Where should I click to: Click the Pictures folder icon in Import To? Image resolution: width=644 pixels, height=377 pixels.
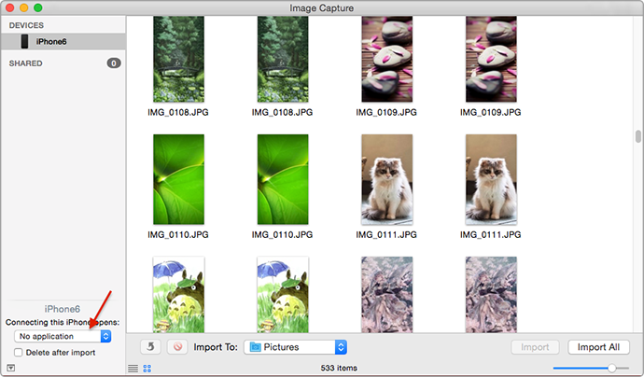(256, 347)
